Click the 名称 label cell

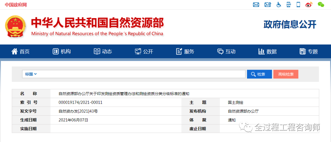point(31,94)
